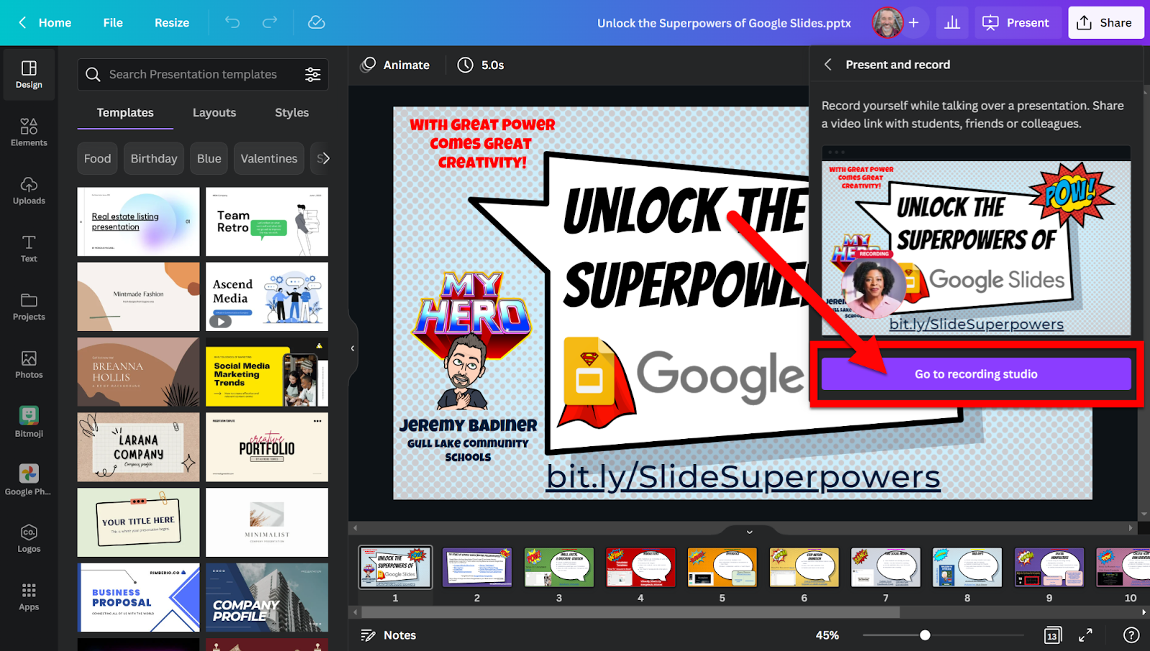This screenshot has height=651, width=1150.
Task: Choose the Mintmade Fashion template
Action: pos(139,297)
